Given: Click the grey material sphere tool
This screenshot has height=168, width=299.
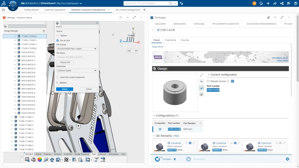Looking at the screenshot, I should [33, 160].
